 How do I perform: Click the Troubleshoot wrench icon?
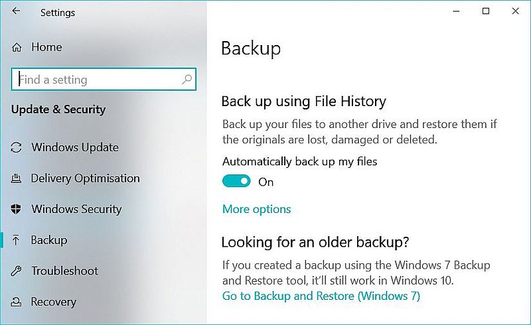(x=17, y=271)
